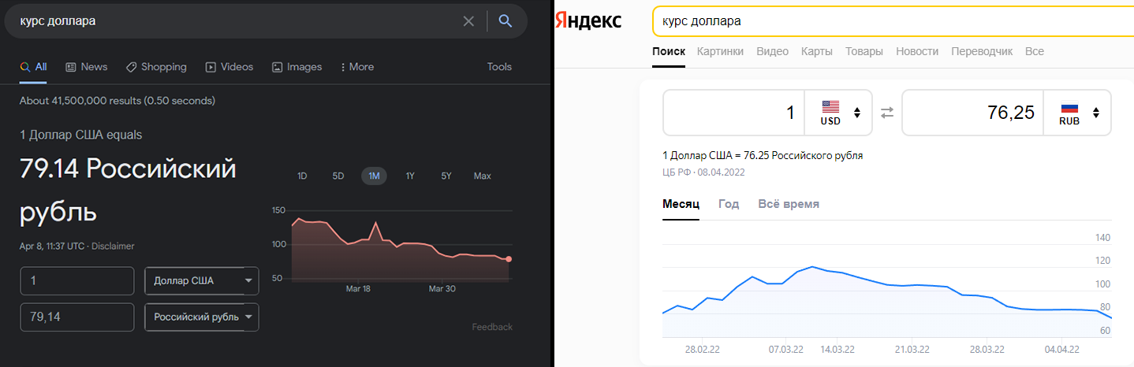Select the 5Y chart range in Google

pyautogui.click(x=446, y=176)
